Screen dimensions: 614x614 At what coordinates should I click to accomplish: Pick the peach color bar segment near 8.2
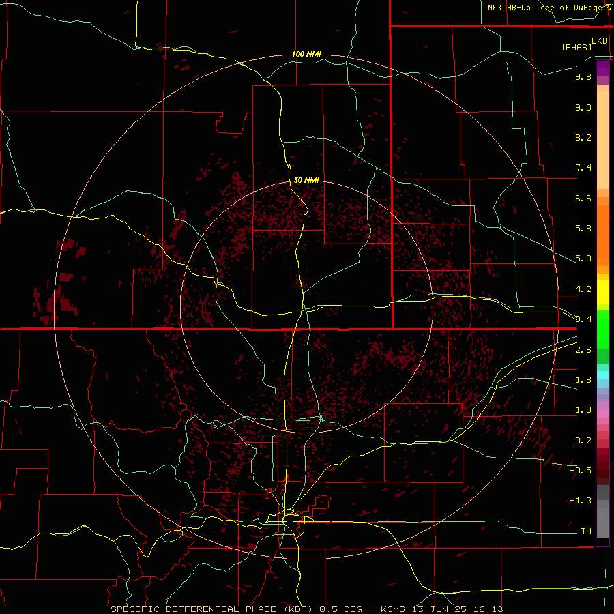point(602,140)
